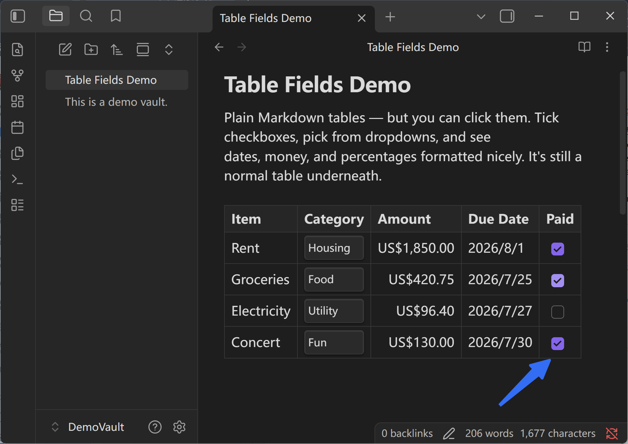Image resolution: width=628 pixels, height=444 pixels.
Task: Click the pencil editing mode status icon
Action: [449, 434]
